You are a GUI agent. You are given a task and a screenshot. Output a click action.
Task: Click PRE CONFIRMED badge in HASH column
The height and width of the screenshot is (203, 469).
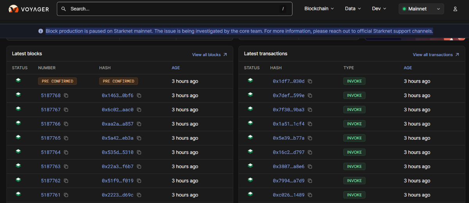(x=118, y=81)
